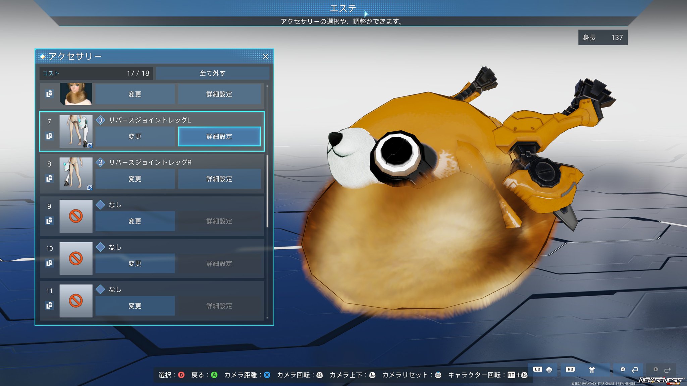Image resolution: width=687 pixels, height=386 pixels.
Task: Click the リバースジョイントレッグL item name
Action: [x=150, y=120]
